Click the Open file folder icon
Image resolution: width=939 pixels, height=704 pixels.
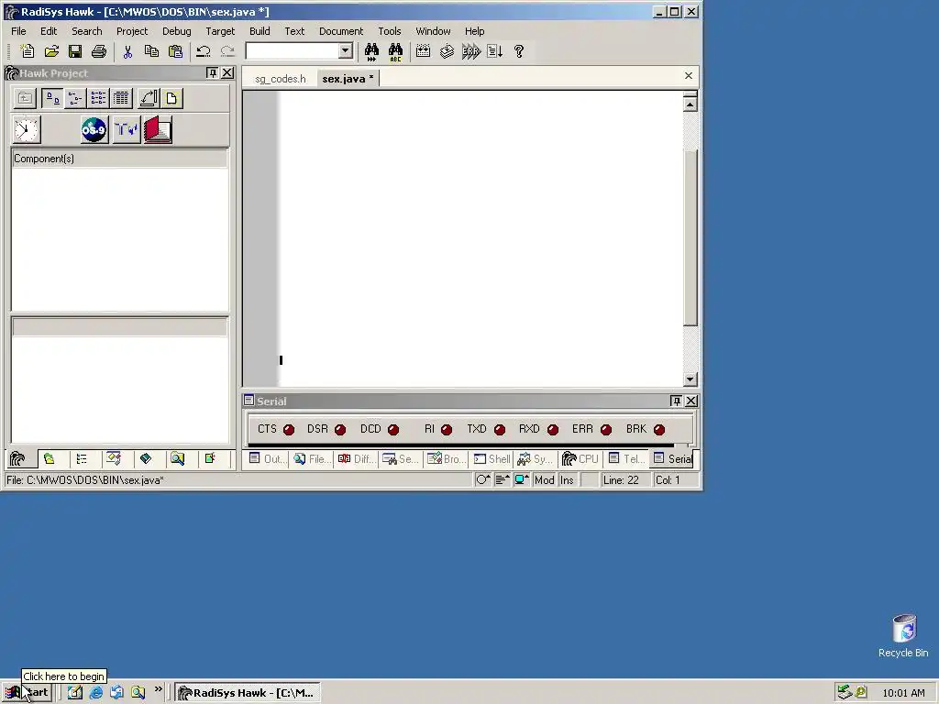click(51, 51)
